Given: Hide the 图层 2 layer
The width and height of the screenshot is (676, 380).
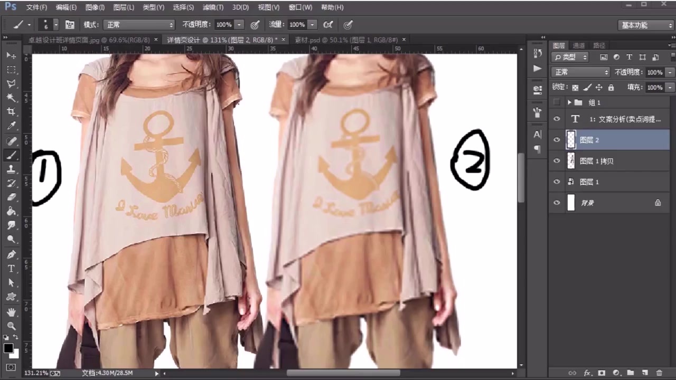Looking at the screenshot, I should coord(556,140).
